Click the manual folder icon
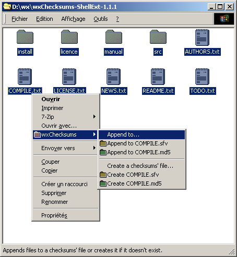 114,37
